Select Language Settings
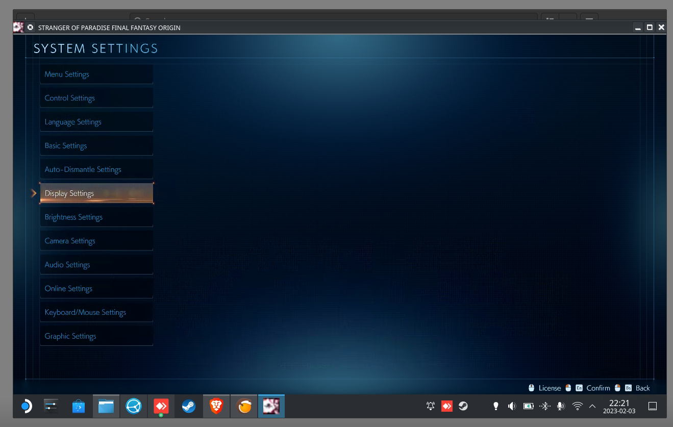Screen dimensions: 673x427 click(x=96, y=122)
